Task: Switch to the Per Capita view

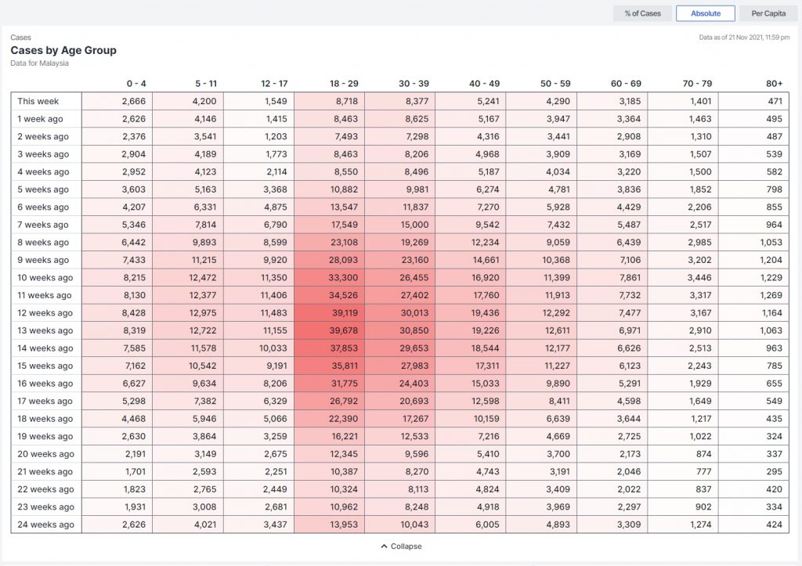Action: 768,13
